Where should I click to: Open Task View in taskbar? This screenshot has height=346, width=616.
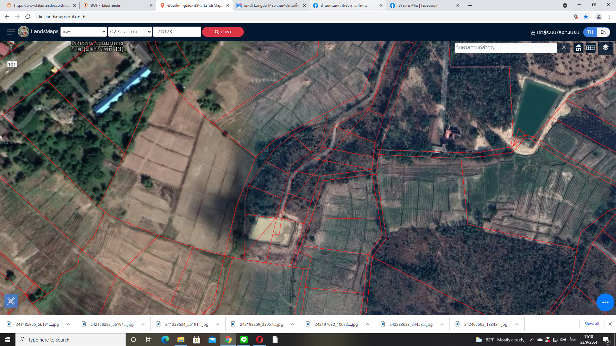pyautogui.click(x=149, y=340)
